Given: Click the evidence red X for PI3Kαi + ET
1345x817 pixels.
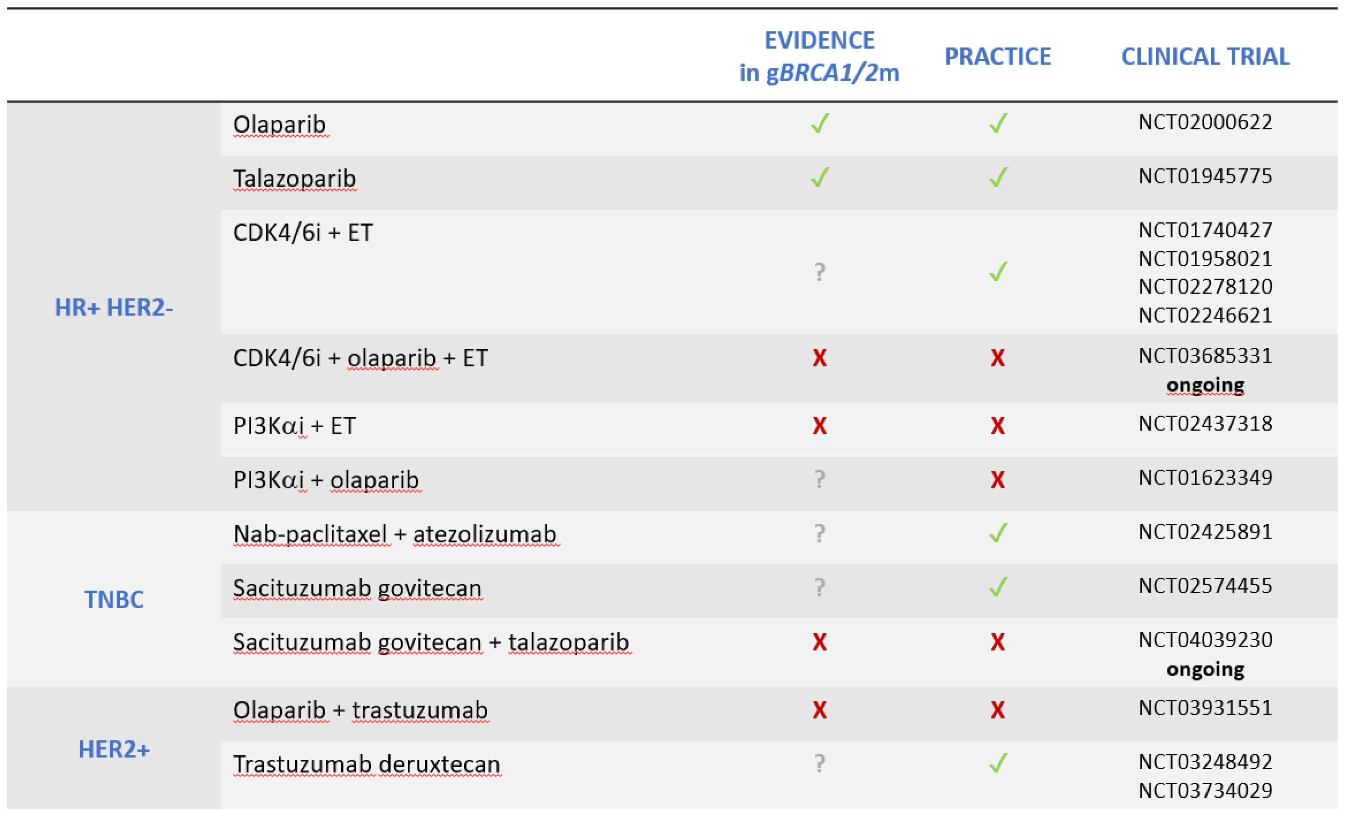Looking at the screenshot, I should point(819,426).
